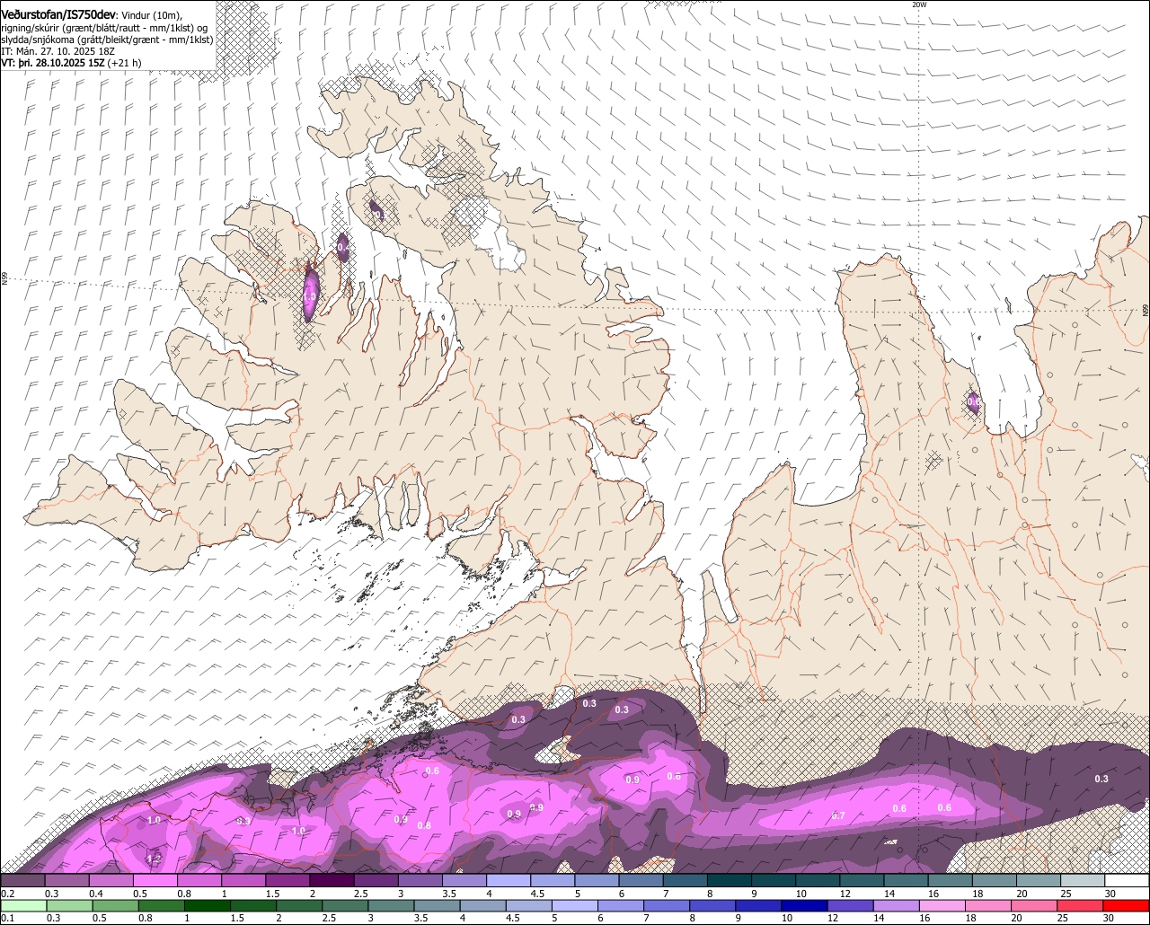
Task: Select upper legend swatch between 0.2 and 0.3
Action: [22, 880]
